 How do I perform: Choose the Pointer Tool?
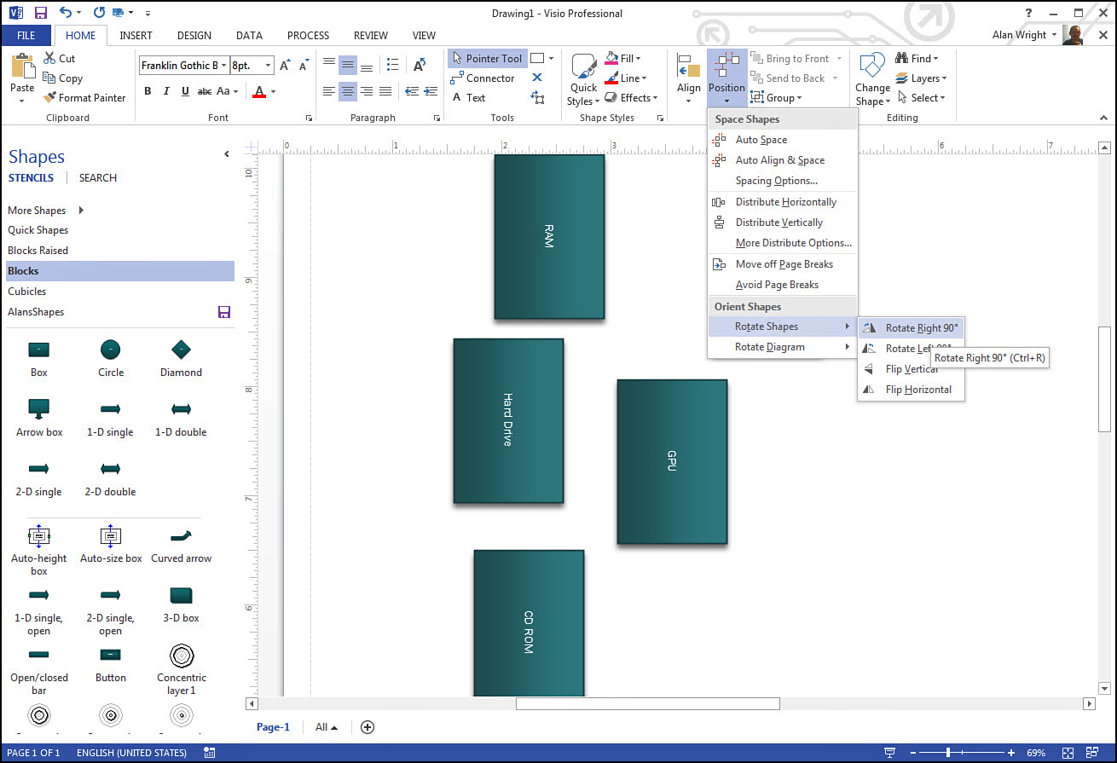coord(487,58)
